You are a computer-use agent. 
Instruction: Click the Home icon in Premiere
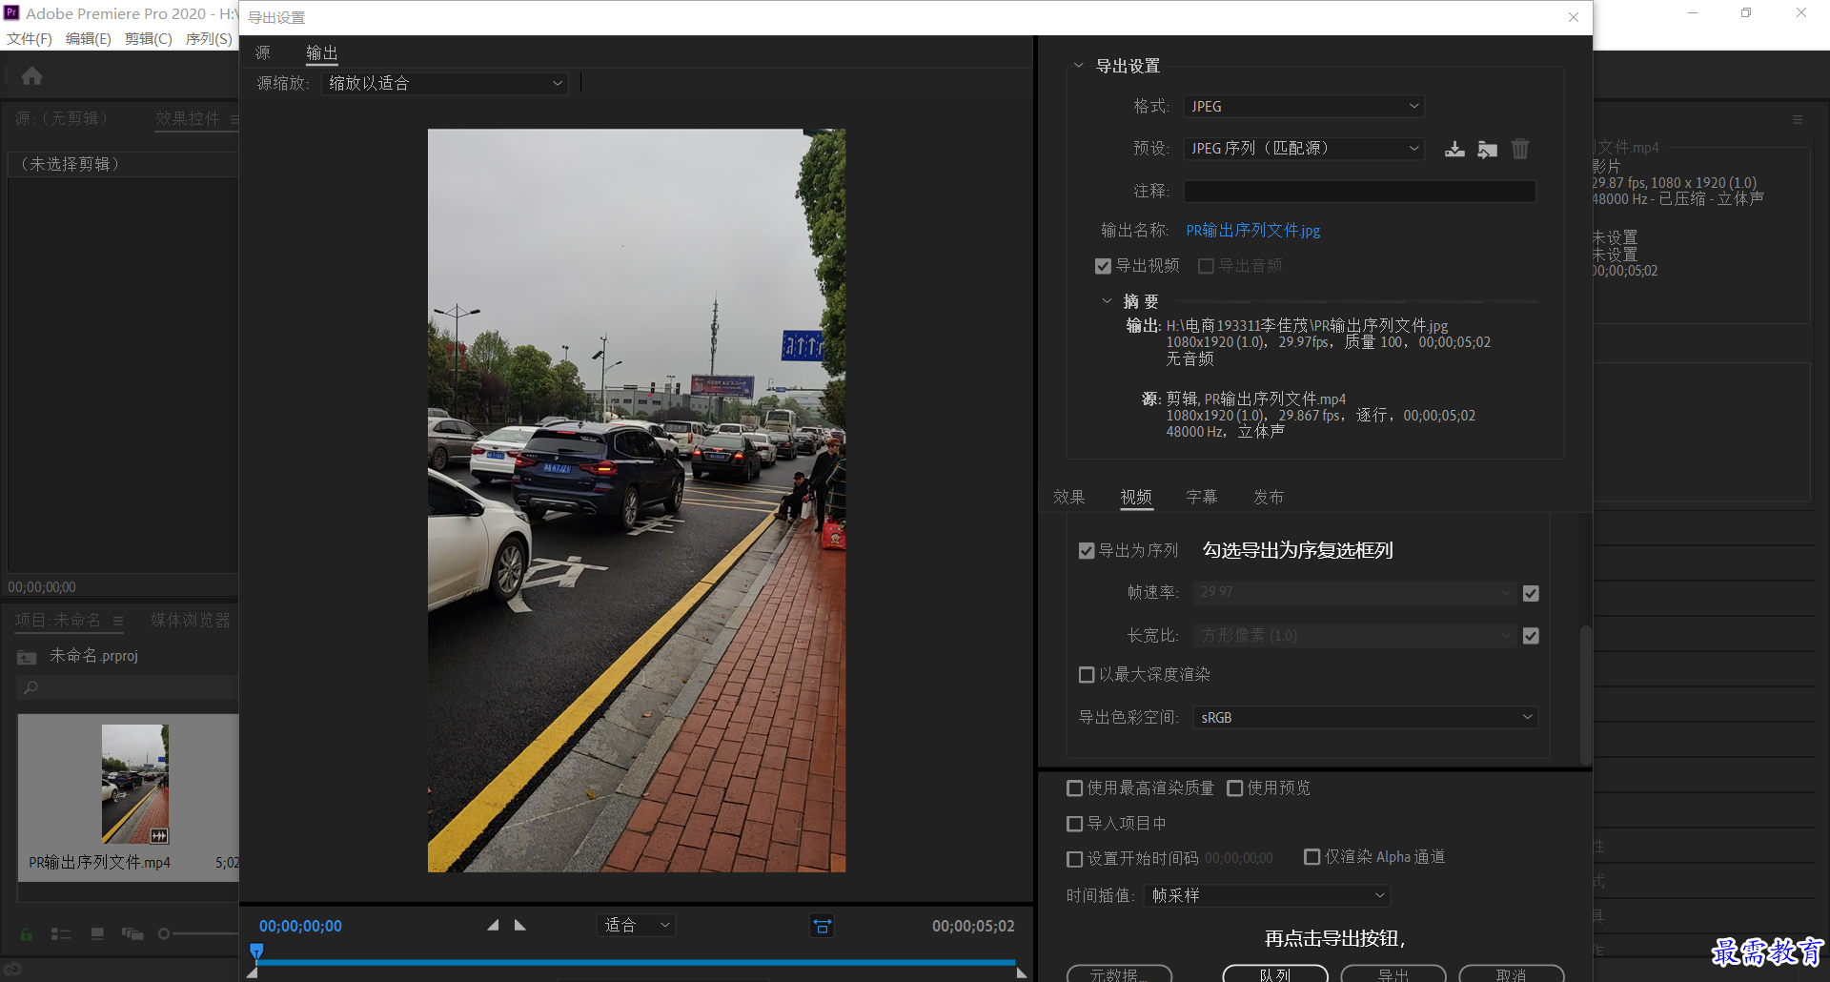point(31,76)
